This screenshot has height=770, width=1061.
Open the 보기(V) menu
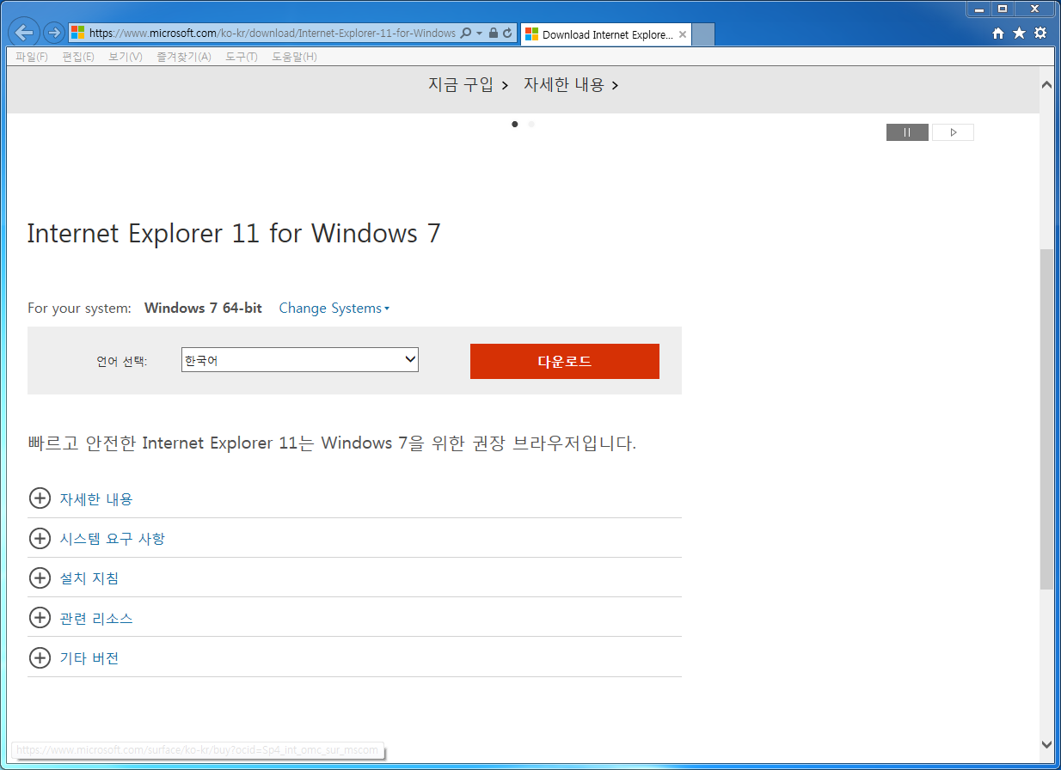126,57
